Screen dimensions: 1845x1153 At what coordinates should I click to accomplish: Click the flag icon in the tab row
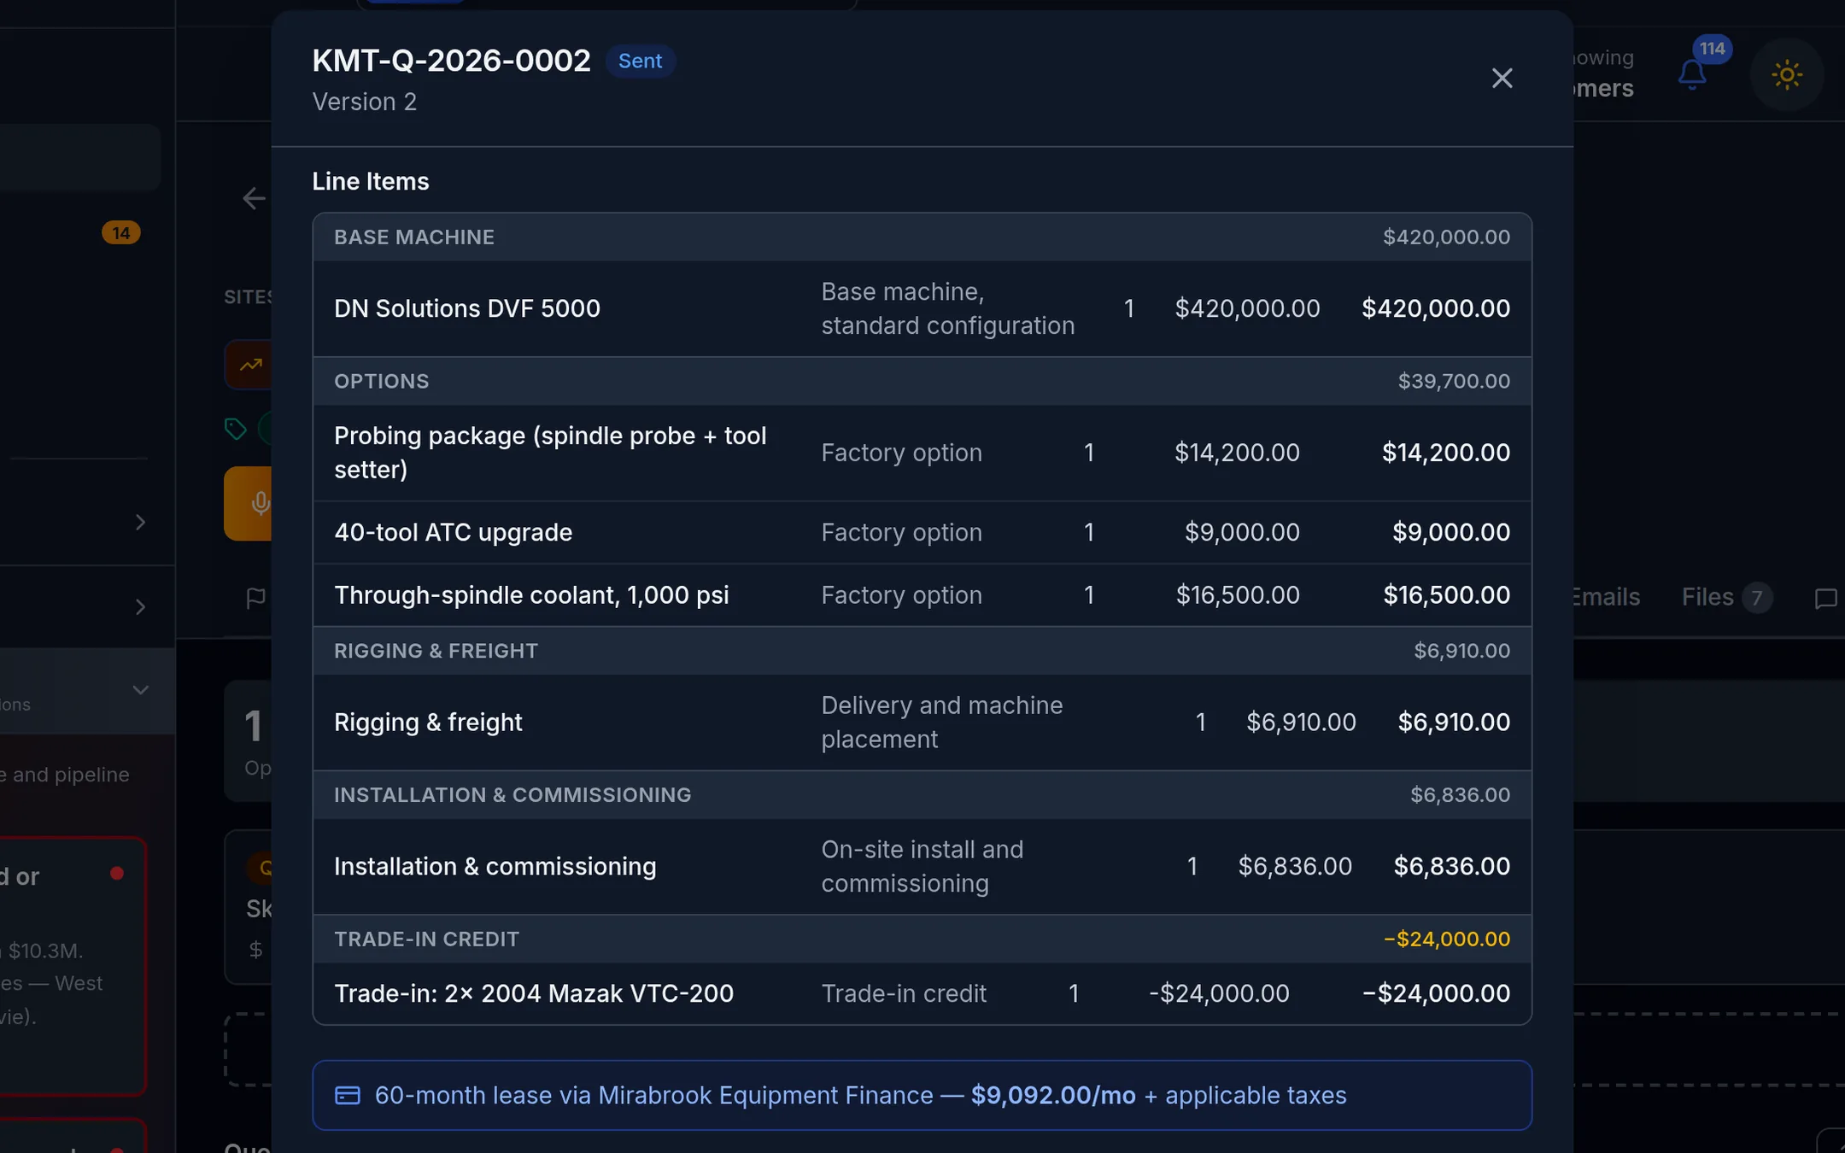255,598
